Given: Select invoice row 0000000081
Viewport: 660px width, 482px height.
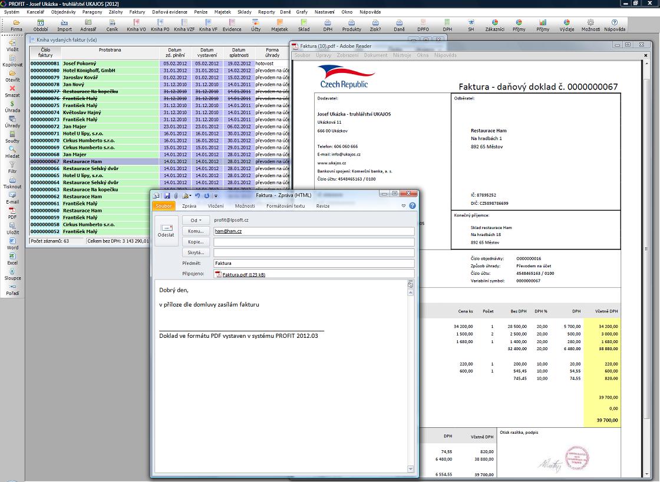Looking at the screenshot, I should click(x=160, y=64).
